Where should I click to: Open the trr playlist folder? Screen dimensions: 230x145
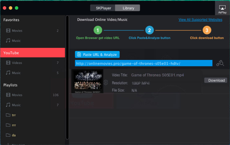pos(33,115)
